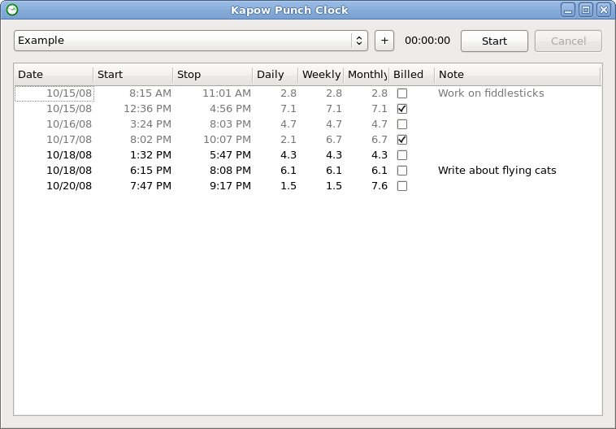Click the Monthly column header
The width and height of the screenshot is (616, 429).
tap(367, 75)
